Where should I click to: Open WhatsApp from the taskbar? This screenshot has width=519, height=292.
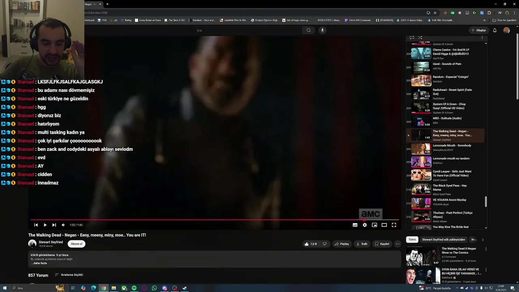[154, 288]
